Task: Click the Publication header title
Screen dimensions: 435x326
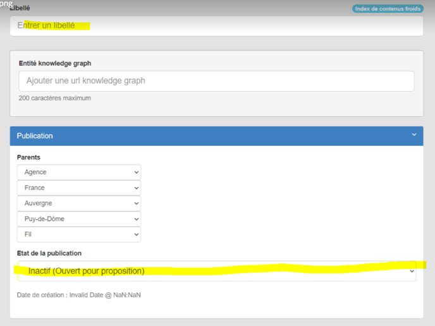Action: [35, 136]
